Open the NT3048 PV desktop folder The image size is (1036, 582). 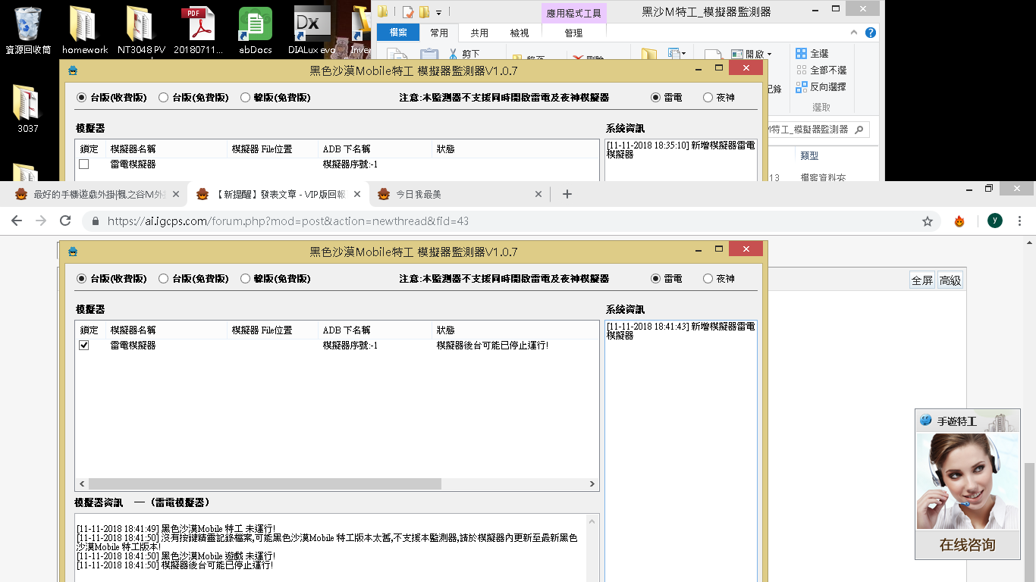pyautogui.click(x=141, y=30)
